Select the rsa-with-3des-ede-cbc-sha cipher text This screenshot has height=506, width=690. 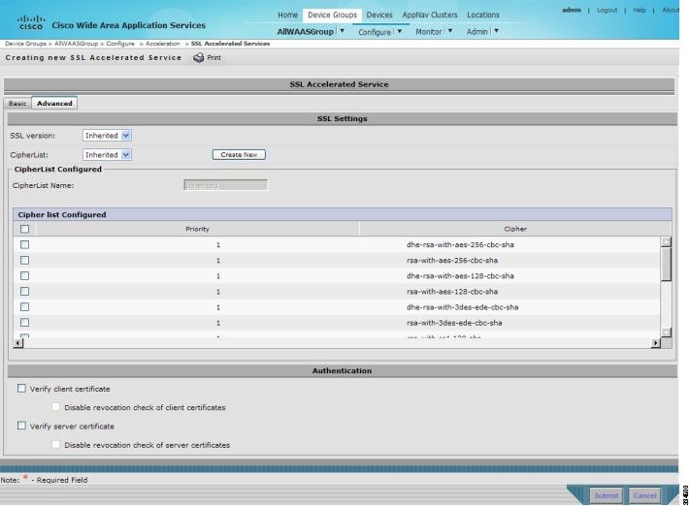(454, 323)
